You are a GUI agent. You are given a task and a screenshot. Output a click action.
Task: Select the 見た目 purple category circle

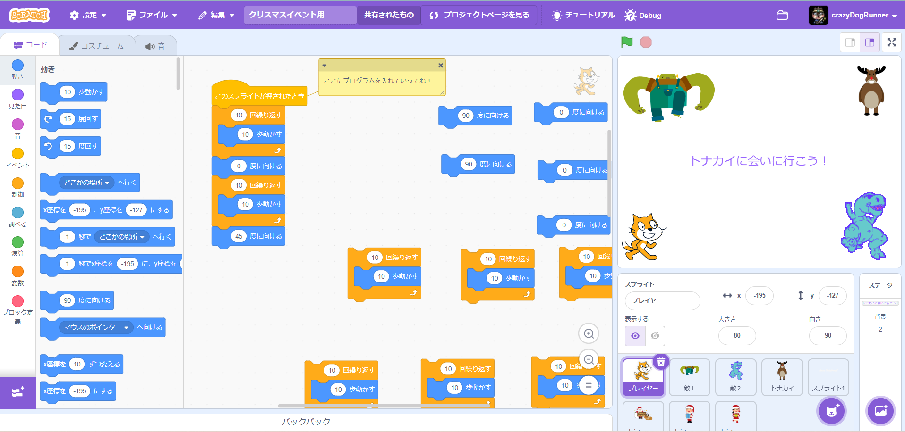pos(17,95)
